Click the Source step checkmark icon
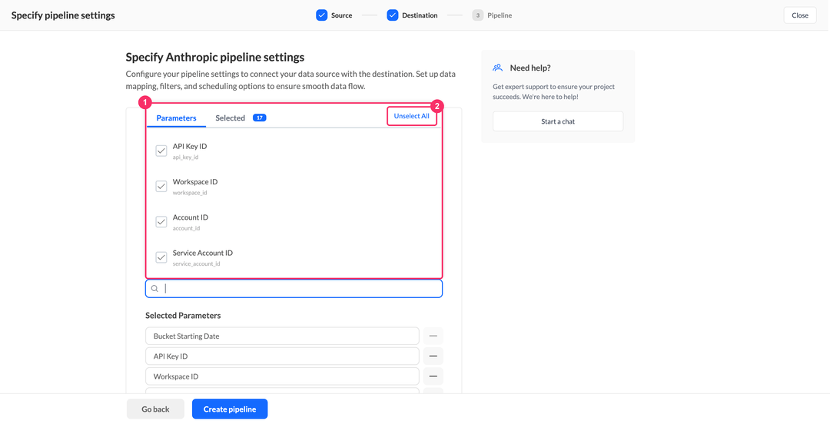The image size is (830, 424). tap(322, 15)
